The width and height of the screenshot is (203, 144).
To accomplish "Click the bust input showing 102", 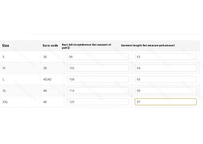I will [x=98, y=68].
